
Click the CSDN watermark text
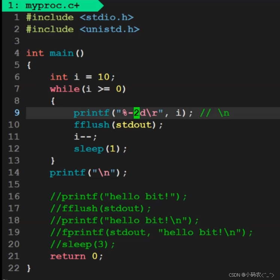click(x=251, y=275)
